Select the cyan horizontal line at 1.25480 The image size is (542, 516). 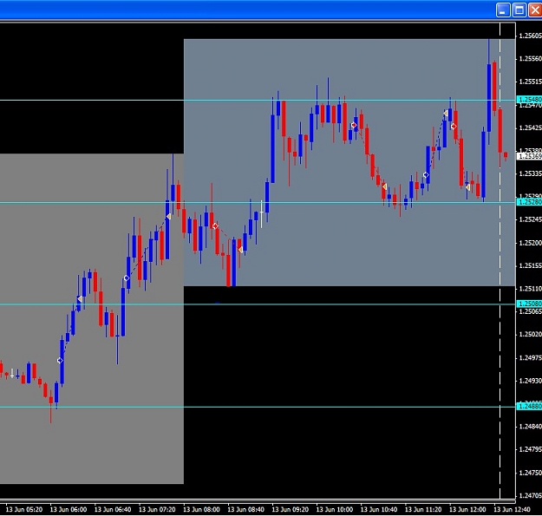click(258, 101)
